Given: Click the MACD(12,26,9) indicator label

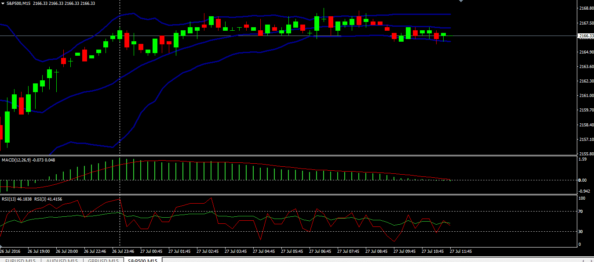Looking at the screenshot, I should 16,160.
